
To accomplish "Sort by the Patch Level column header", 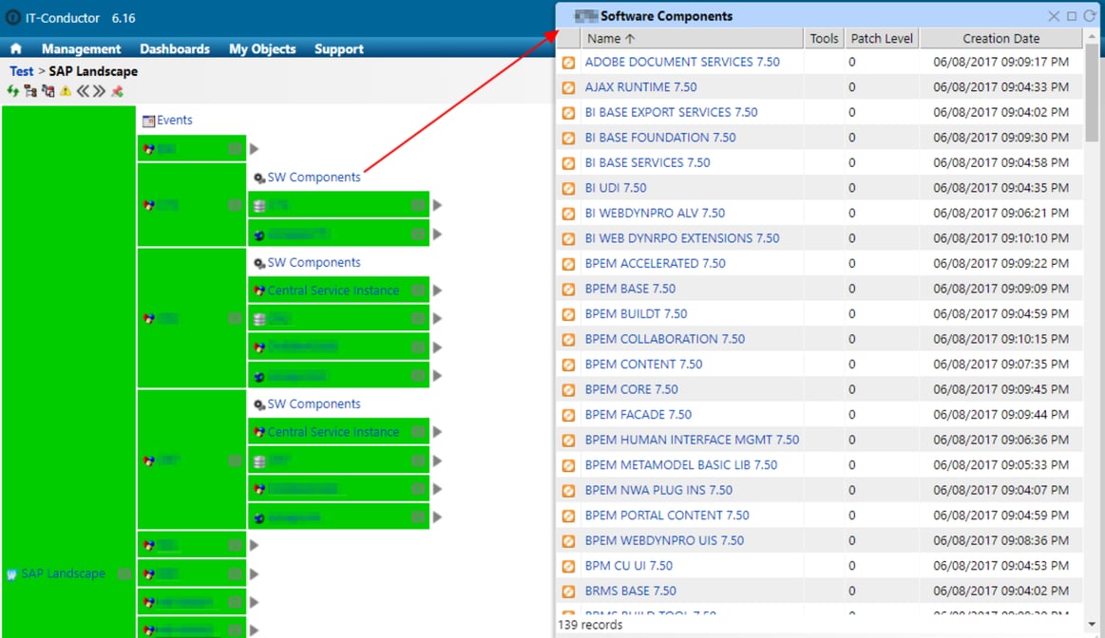I will click(x=882, y=39).
